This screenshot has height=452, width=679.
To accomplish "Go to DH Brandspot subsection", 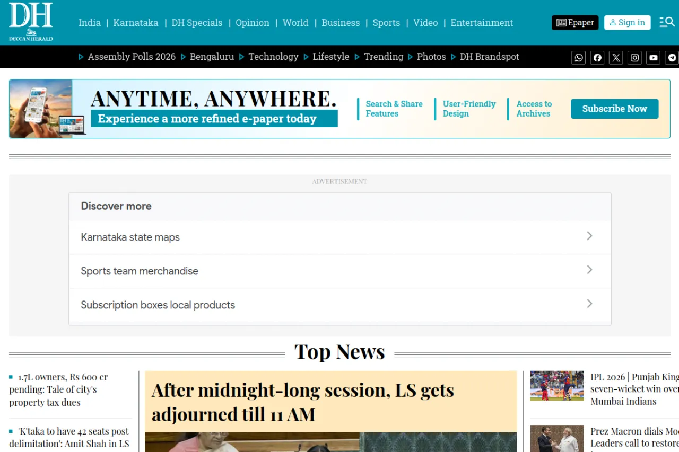I will (489, 57).
